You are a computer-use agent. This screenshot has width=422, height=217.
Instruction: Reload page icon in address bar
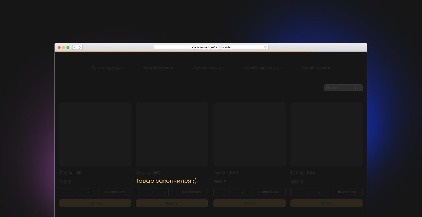click(x=265, y=47)
